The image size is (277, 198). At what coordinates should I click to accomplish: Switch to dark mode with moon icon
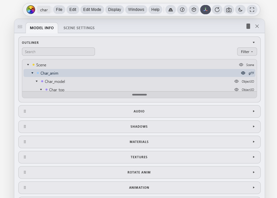point(240,10)
